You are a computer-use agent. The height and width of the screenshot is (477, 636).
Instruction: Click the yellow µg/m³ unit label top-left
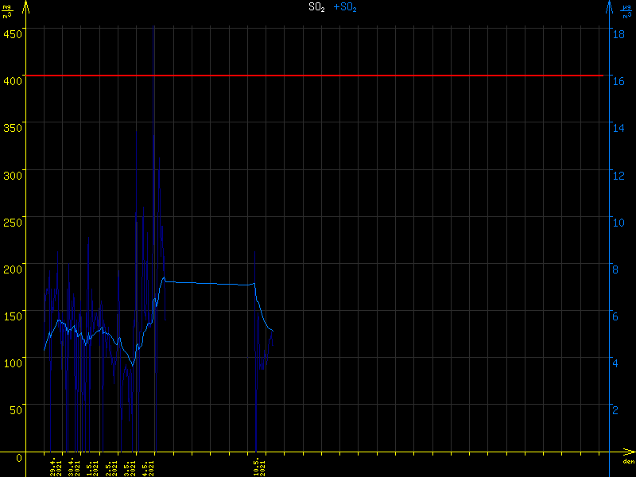(7, 10)
